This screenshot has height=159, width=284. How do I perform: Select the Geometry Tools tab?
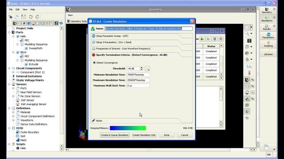77,21
